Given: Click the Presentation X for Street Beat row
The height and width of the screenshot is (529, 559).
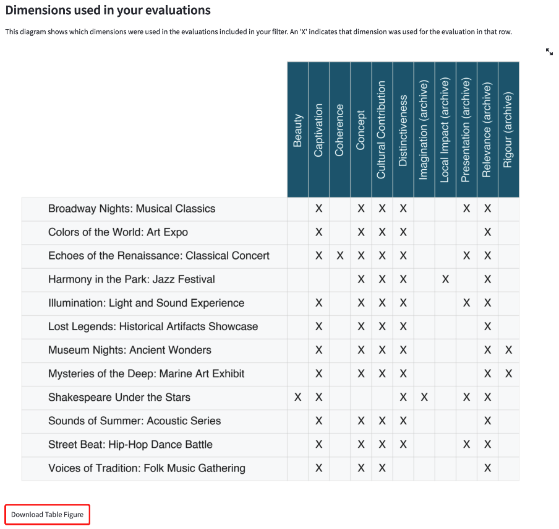Looking at the screenshot, I should [466, 444].
